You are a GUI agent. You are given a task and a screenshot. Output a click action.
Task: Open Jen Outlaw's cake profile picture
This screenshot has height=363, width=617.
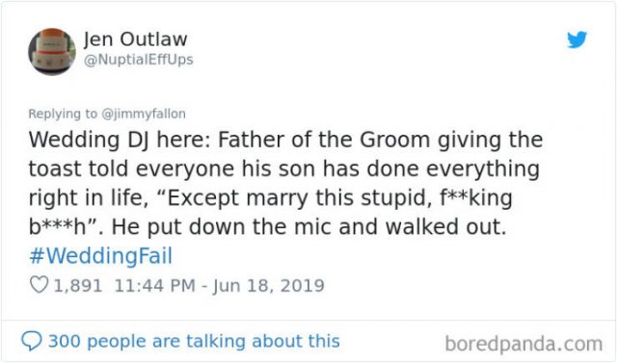coord(52,52)
